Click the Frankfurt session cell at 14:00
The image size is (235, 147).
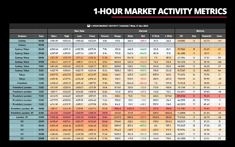22,83
